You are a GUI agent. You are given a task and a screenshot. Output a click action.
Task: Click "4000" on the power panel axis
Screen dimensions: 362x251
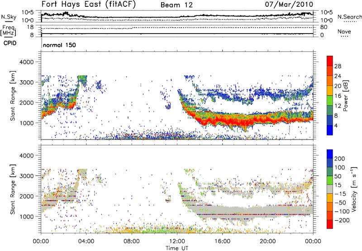coord(27,62)
